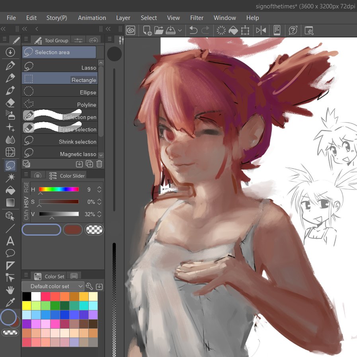357x357 pixels.
Task: Choose the Shrink selection sub tool
Action: click(60, 140)
